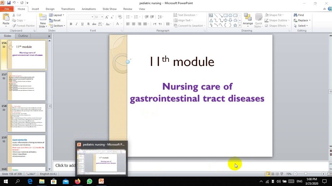Viewport: 332px width, 186px height.
Task: Open the font name combo box
Action: (x=81, y=17)
